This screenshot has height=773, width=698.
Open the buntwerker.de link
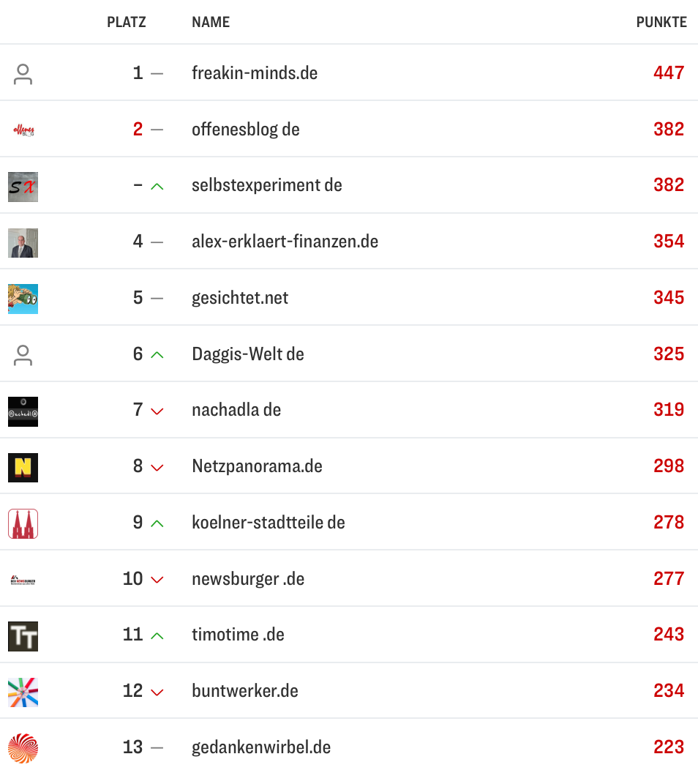pyautogui.click(x=244, y=692)
